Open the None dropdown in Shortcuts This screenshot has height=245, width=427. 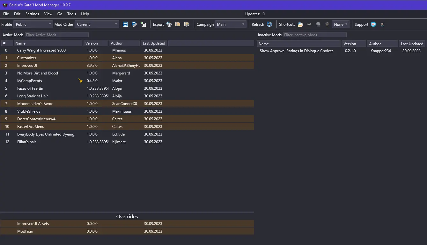(x=341, y=24)
